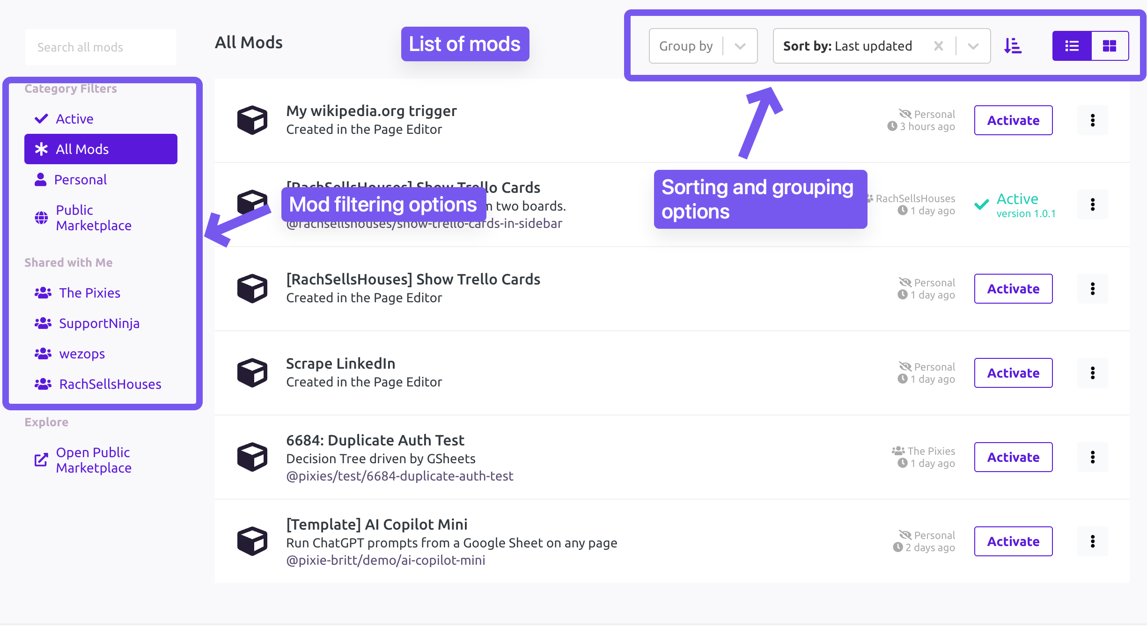Image resolution: width=1147 pixels, height=626 pixels.
Task: Show mods shared by The Pixies
Action: tap(89, 293)
